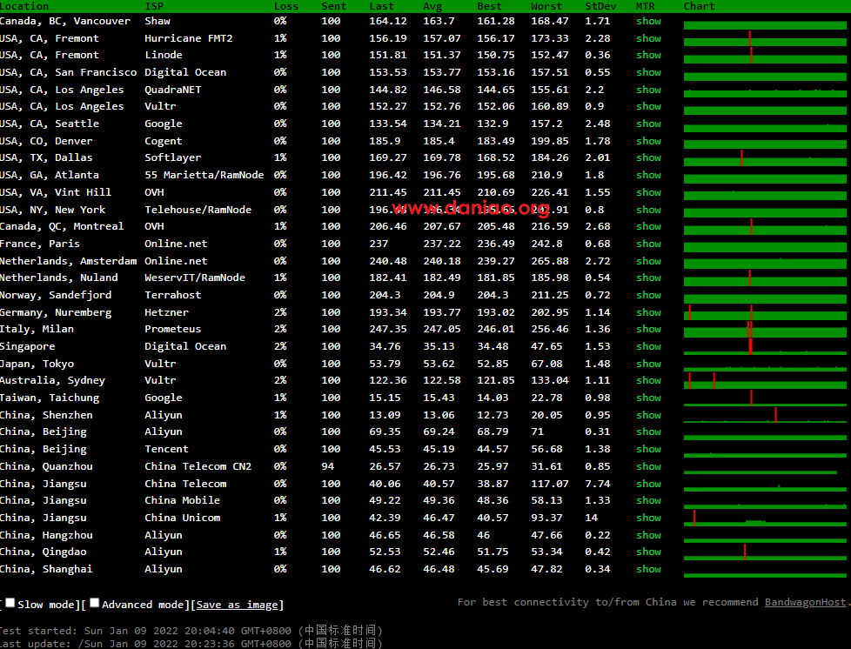Click the "Softlayer" ISP name

pyautogui.click(x=172, y=157)
